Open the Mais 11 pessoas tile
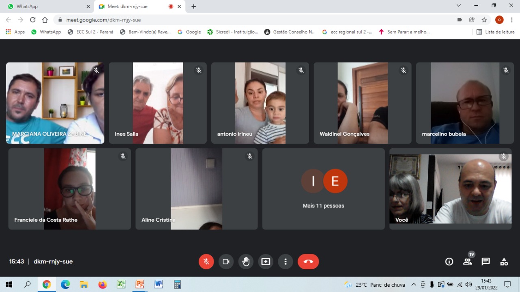Screen dimensions: 520x292 (323, 189)
